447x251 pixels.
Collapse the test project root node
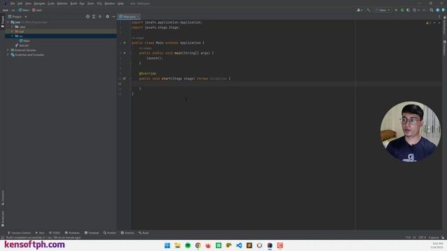[x=8, y=22]
